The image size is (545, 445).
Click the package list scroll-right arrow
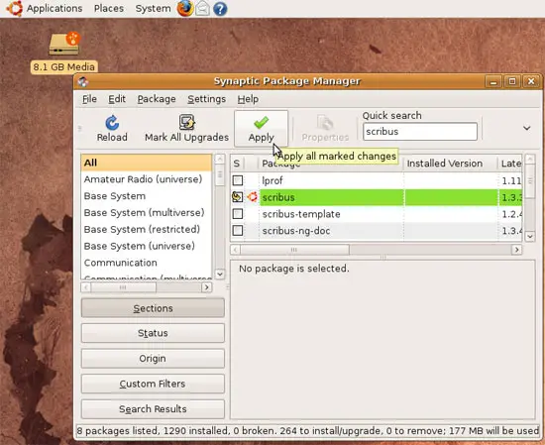pos(517,250)
